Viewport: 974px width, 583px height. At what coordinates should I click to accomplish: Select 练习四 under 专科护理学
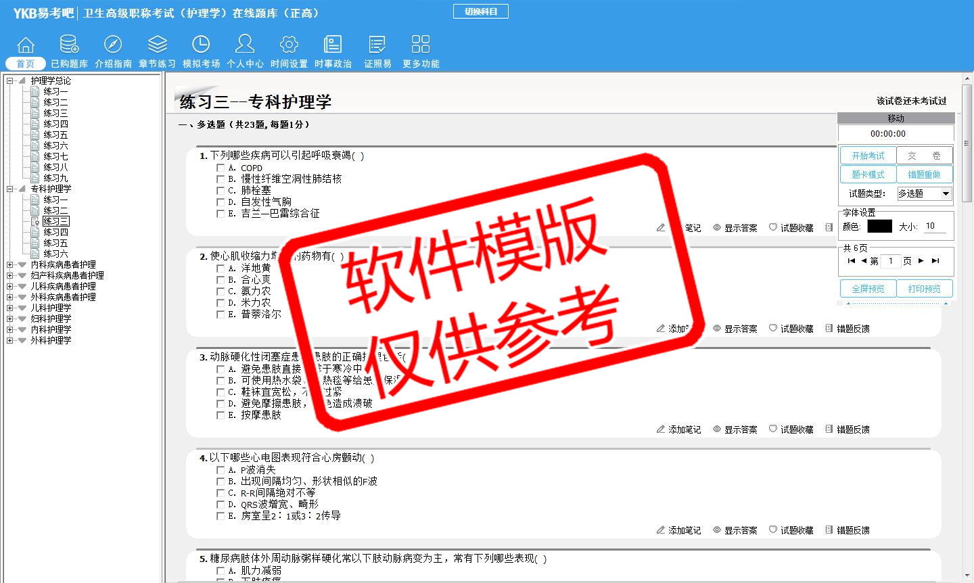[55, 232]
